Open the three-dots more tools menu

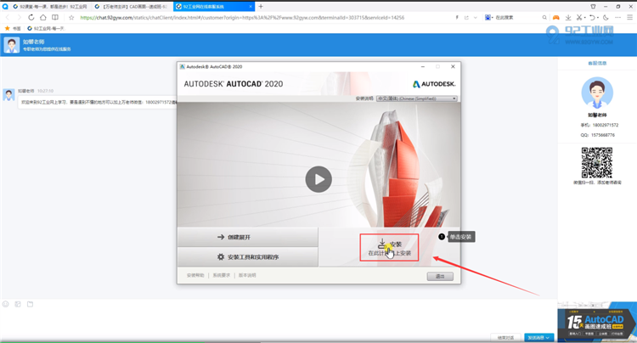(x=618, y=18)
